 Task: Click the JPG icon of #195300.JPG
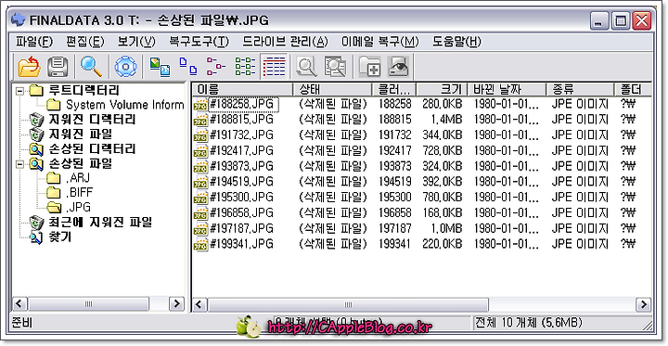tap(200, 198)
